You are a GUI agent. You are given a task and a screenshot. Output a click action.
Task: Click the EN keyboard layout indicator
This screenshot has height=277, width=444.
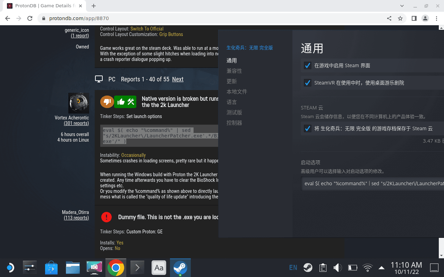293,267
